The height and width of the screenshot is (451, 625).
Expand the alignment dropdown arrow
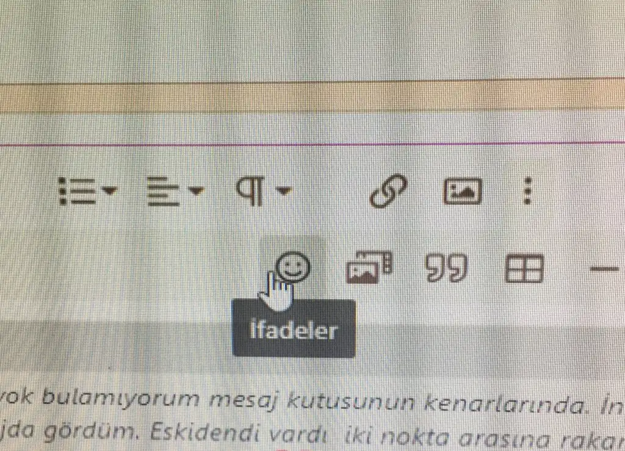tap(196, 191)
